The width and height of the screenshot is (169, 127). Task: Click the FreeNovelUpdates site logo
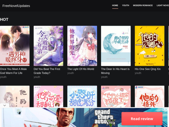click(x=16, y=6)
